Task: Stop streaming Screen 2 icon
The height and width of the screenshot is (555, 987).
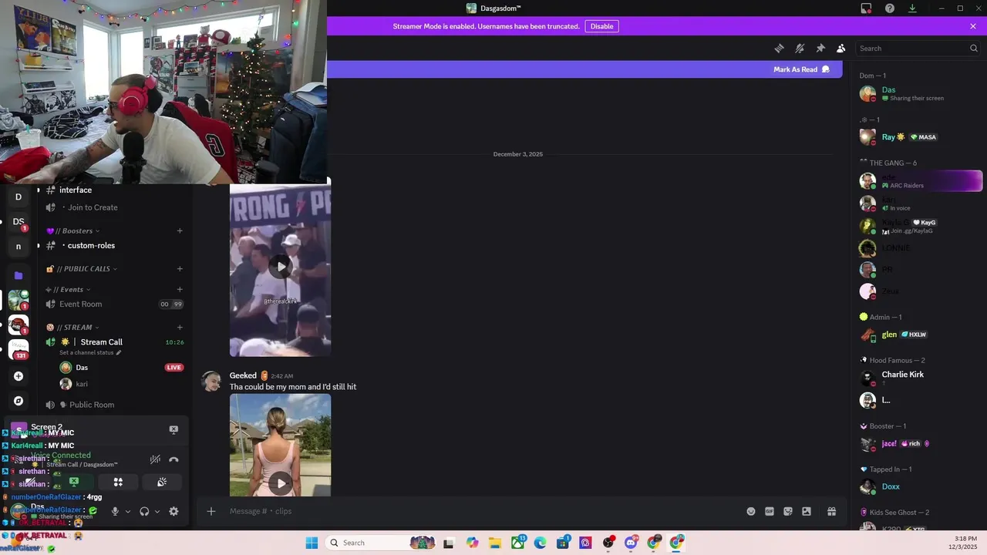Action: coord(173,429)
